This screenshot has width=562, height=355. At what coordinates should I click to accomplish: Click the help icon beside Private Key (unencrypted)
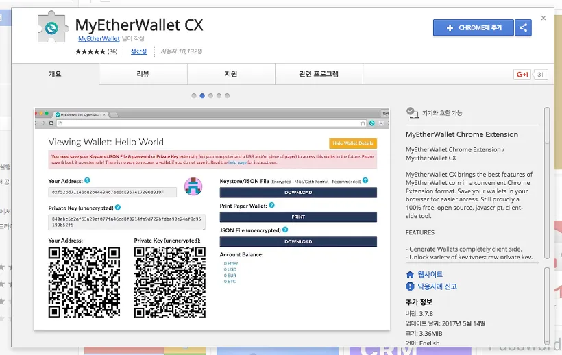pyautogui.click(x=118, y=208)
